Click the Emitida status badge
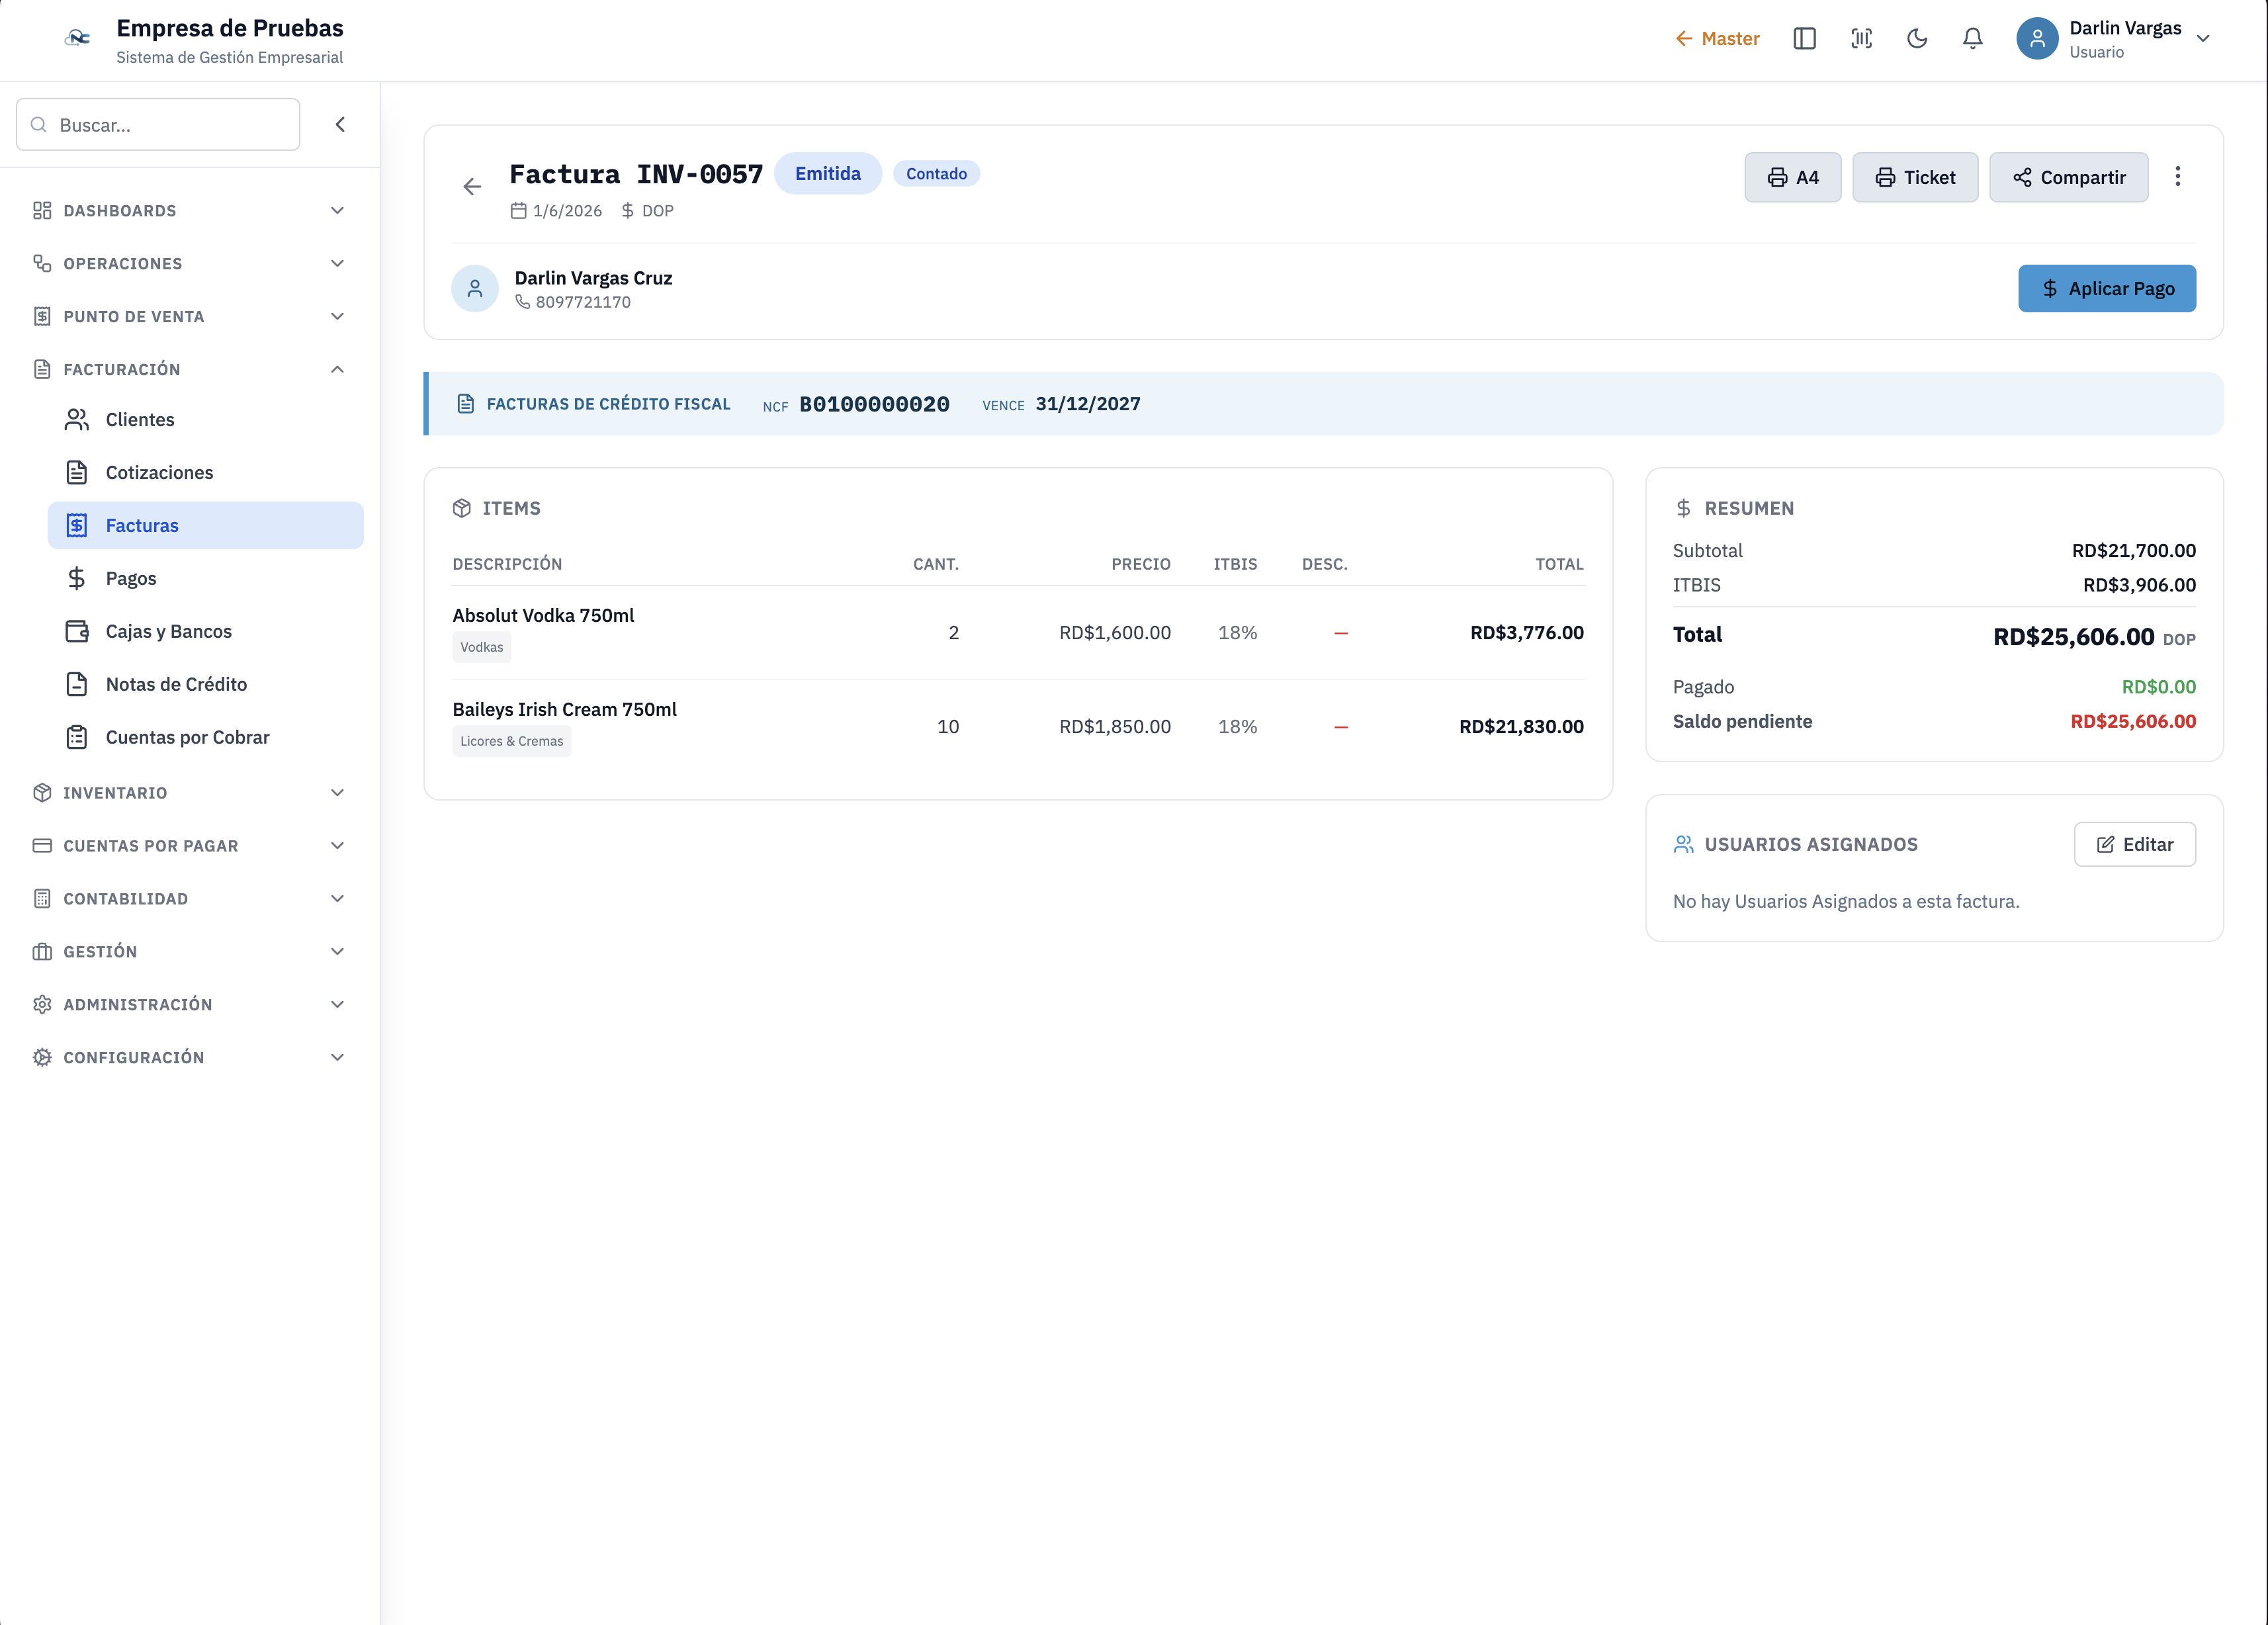 coord(827,173)
